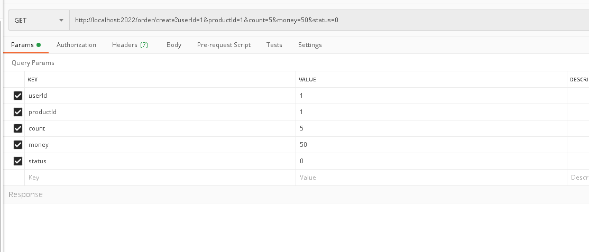The image size is (589, 252).
Task: Uncheck the userId parameter checkbox
Action: [x=18, y=96]
